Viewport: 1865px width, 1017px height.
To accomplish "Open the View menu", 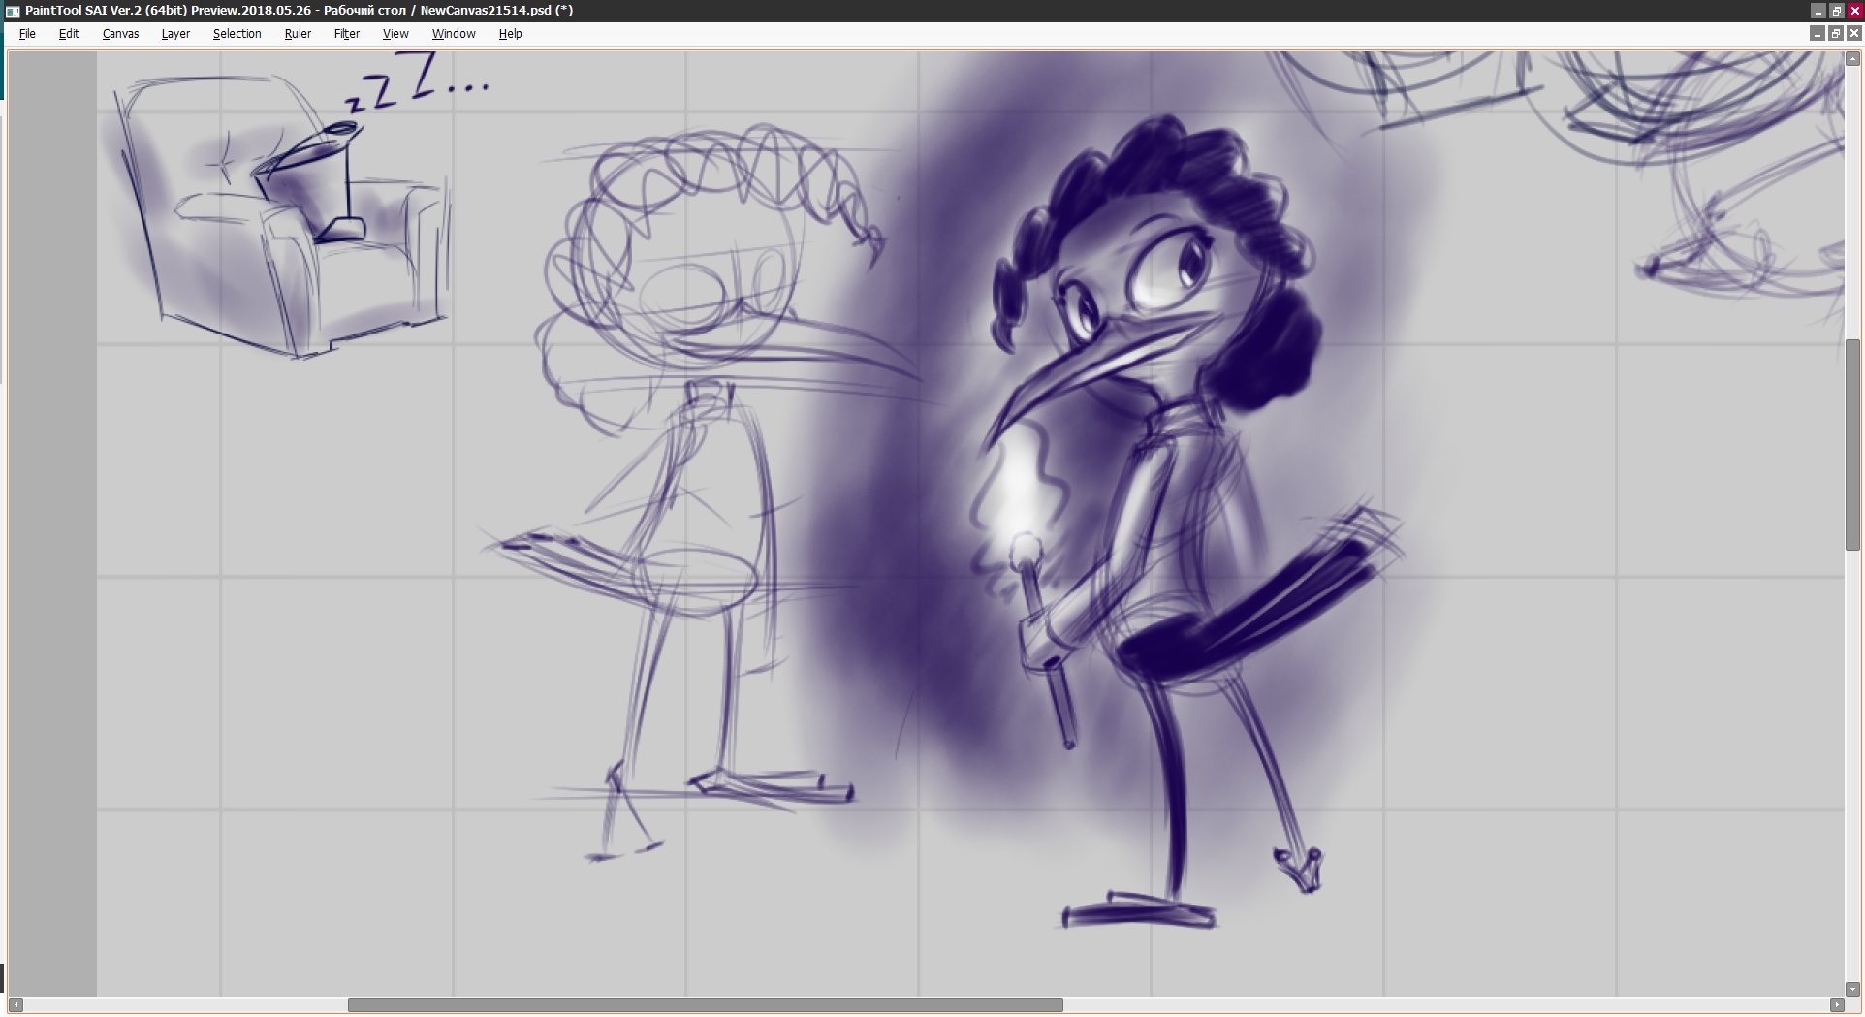I will [395, 33].
